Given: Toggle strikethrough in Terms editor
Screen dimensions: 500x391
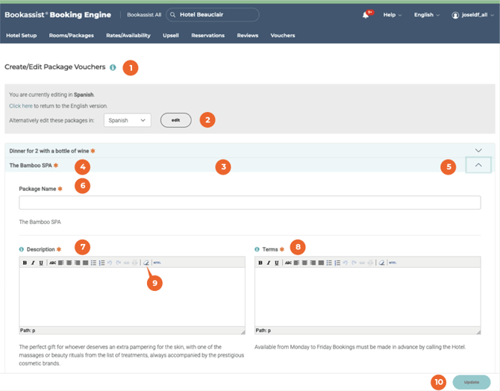Looking at the screenshot, I should pyautogui.click(x=288, y=263).
